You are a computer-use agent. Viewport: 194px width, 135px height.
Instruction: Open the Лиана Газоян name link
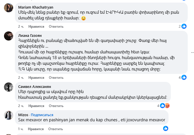(30, 35)
